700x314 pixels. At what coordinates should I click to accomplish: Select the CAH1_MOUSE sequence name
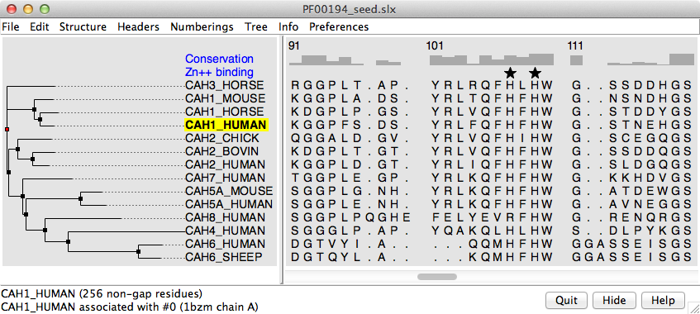225,98
